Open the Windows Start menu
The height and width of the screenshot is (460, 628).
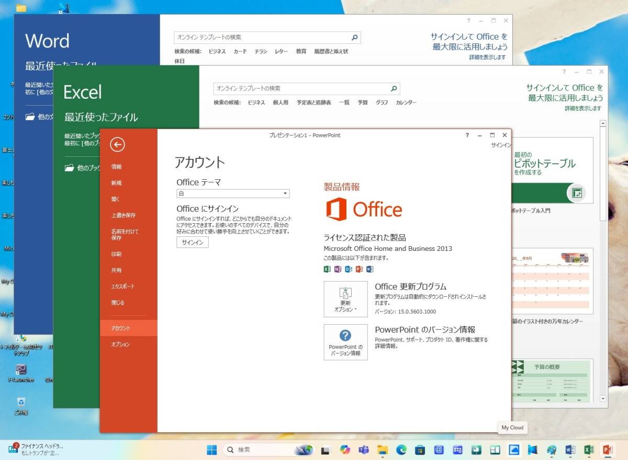click(212, 450)
